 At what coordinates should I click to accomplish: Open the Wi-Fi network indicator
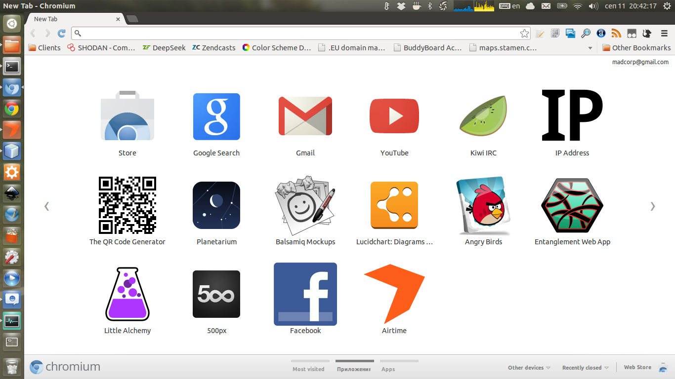[578, 6]
